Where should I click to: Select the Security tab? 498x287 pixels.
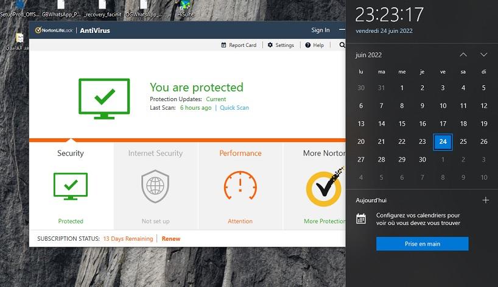[x=71, y=186]
